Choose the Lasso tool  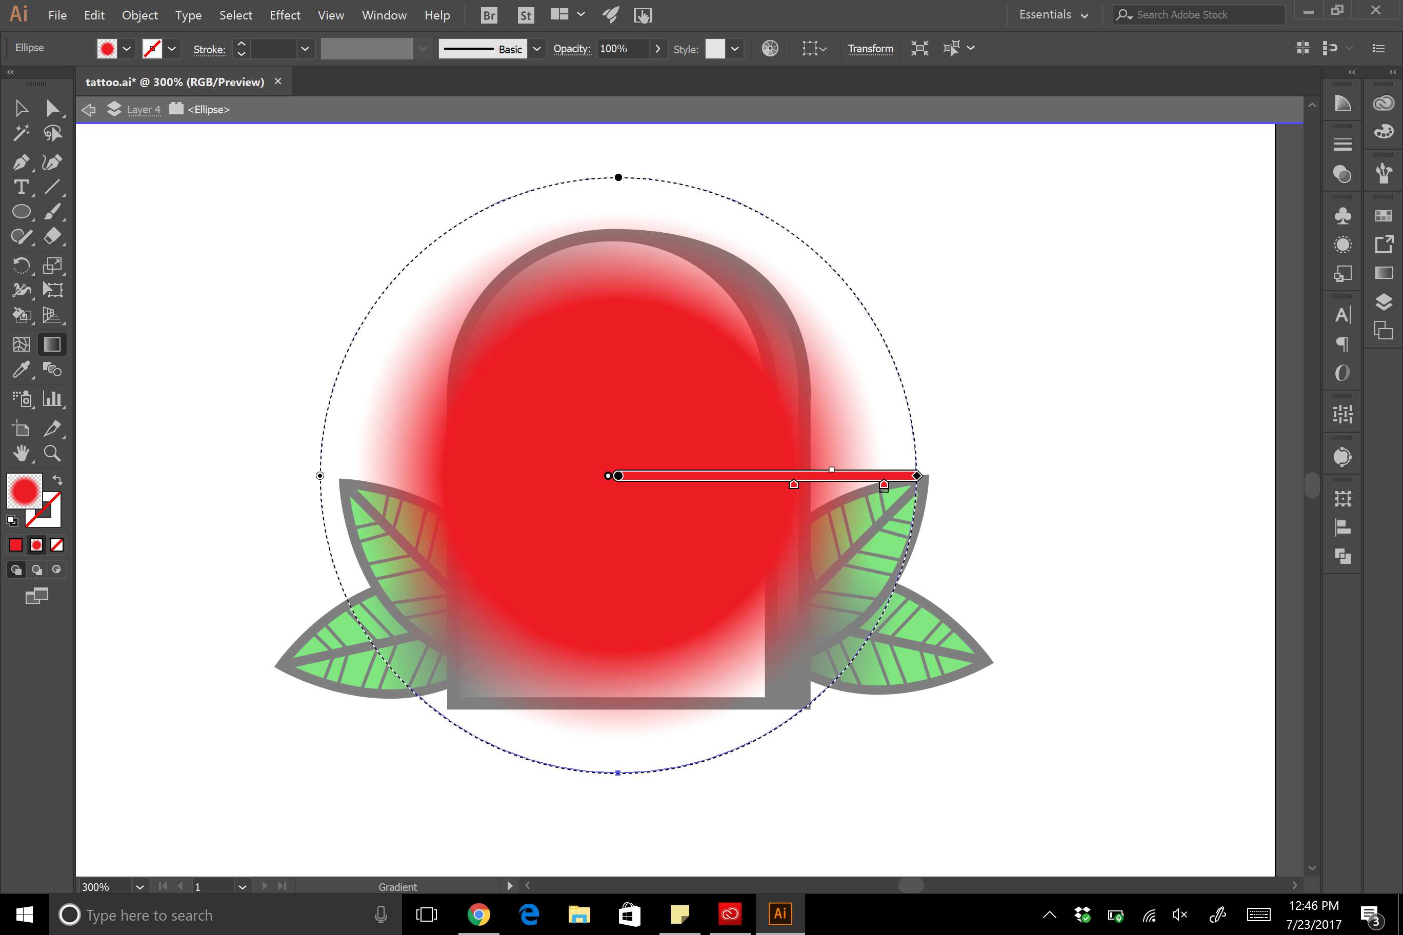[52, 133]
